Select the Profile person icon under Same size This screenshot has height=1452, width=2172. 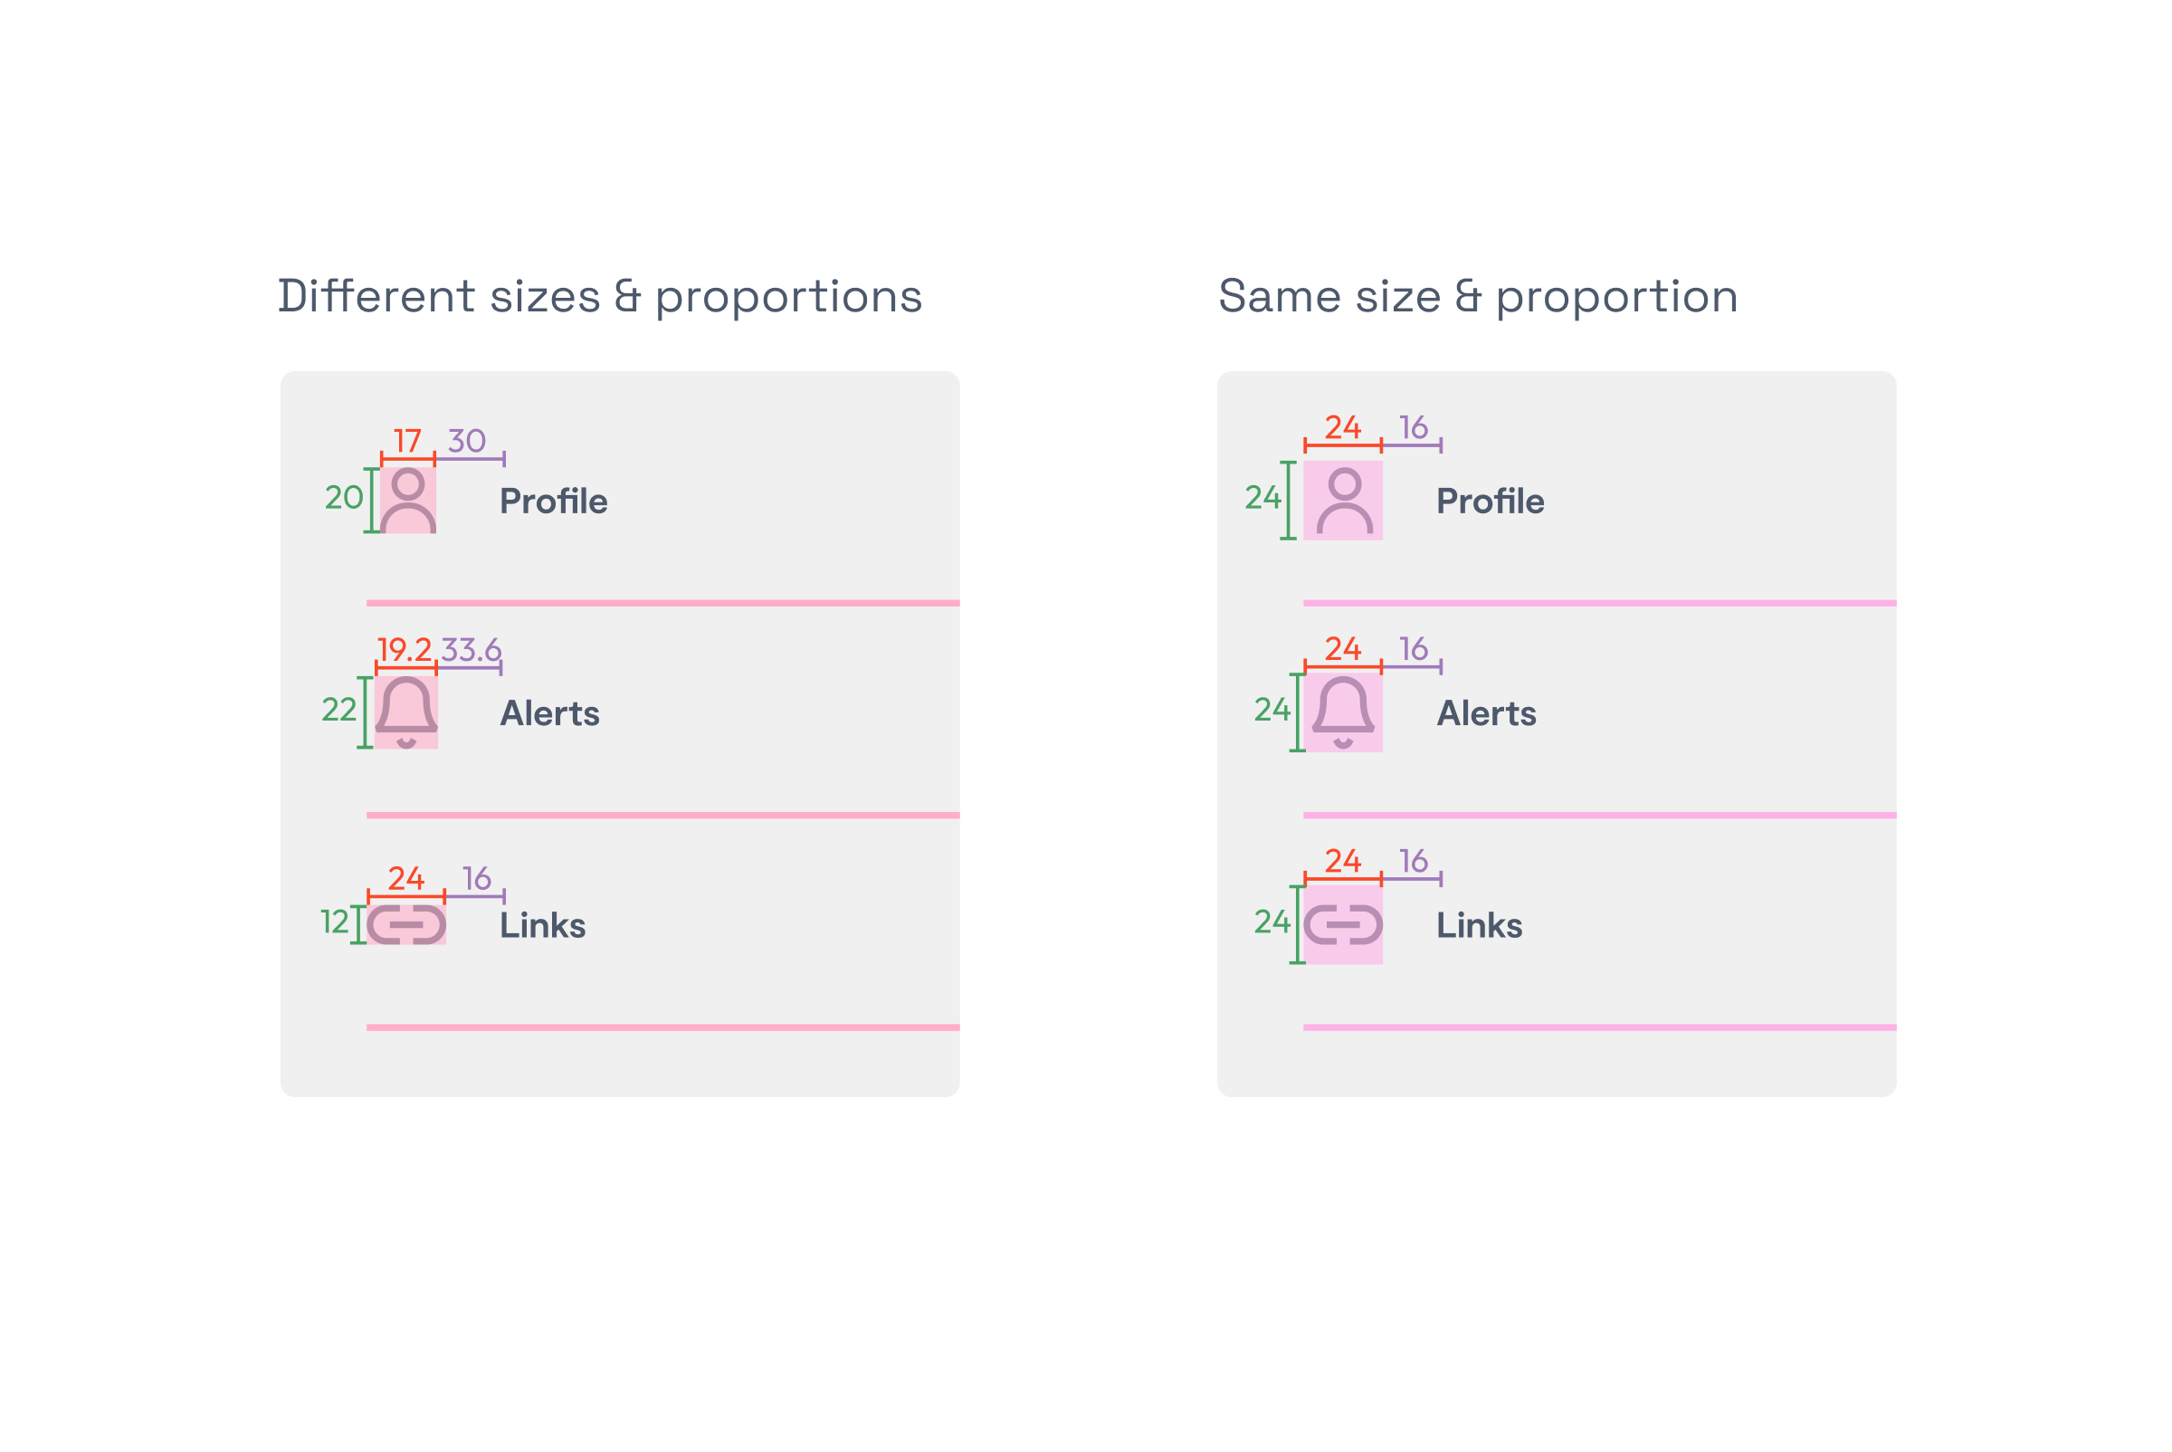point(1343,501)
